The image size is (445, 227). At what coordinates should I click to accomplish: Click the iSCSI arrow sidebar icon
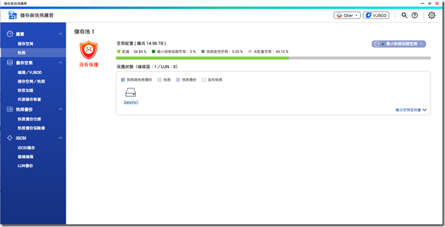pyautogui.click(x=10, y=137)
